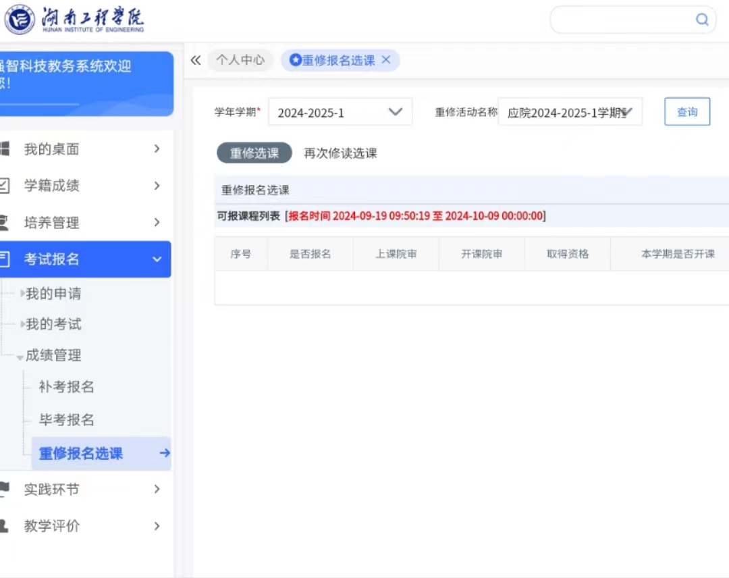This screenshot has width=729, height=578.
Task: Select the 再次修读选课 tab
Action: [340, 153]
